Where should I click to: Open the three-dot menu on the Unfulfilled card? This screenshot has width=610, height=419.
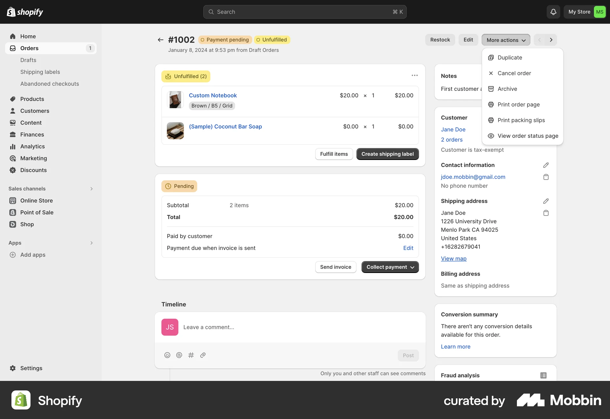(414, 75)
